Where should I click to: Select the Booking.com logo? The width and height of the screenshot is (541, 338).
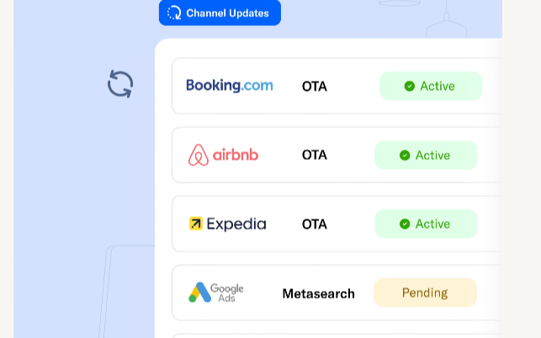(230, 86)
